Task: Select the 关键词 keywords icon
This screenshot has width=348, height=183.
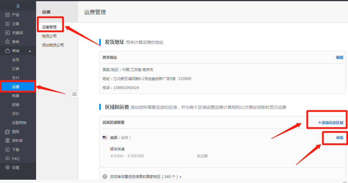Action: click(x=8, y=33)
